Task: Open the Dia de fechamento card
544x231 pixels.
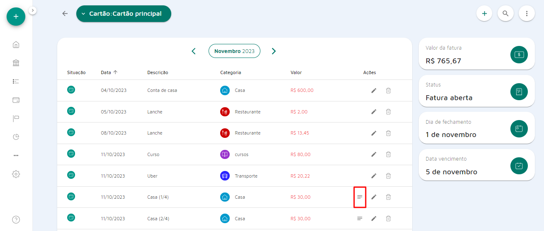Action: [477, 128]
